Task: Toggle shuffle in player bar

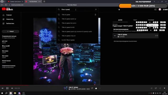Action: click(160, 88)
